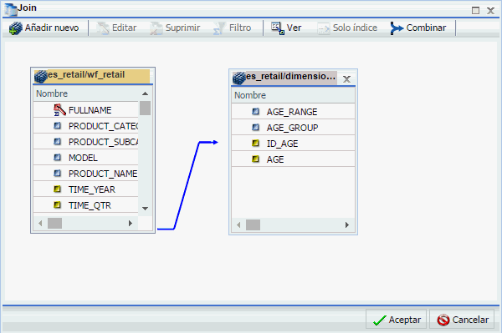
Task: Click the Combinar toolbar button
Action: 418,28
